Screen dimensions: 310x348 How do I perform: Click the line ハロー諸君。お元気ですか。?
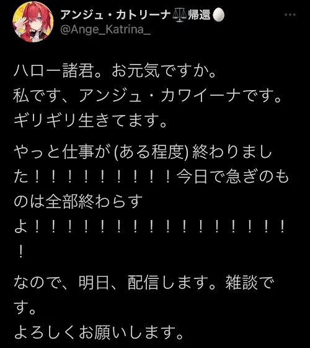[x=115, y=71]
